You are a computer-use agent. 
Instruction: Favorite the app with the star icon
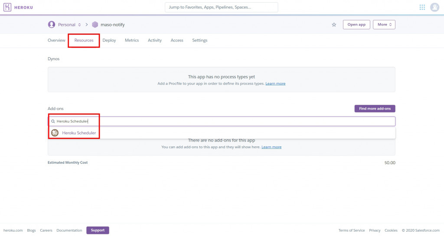click(334, 25)
